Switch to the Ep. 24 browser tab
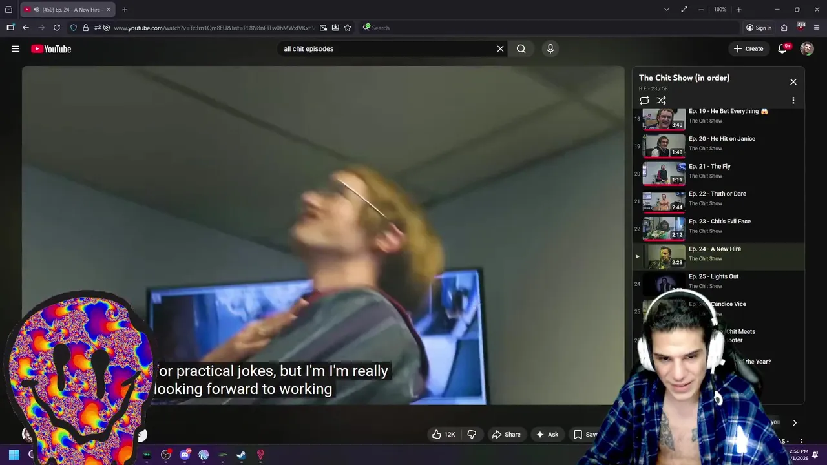This screenshot has width=827, height=465. tap(67, 10)
